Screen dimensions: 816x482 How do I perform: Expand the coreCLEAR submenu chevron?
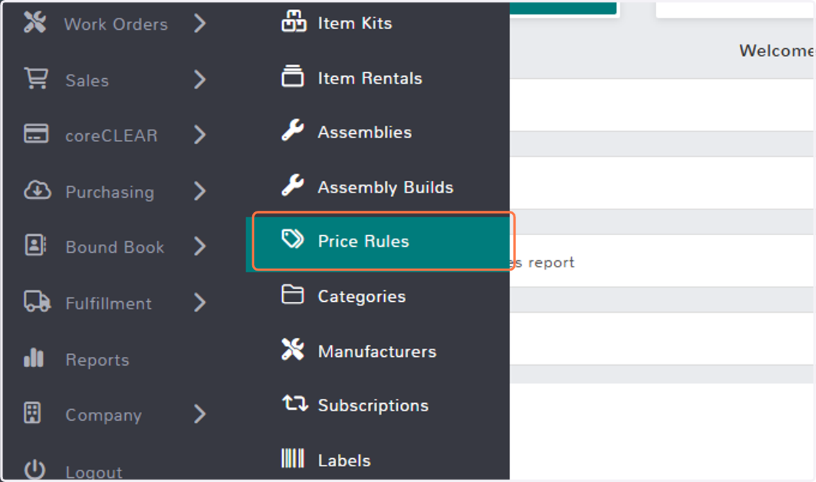tap(199, 135)
